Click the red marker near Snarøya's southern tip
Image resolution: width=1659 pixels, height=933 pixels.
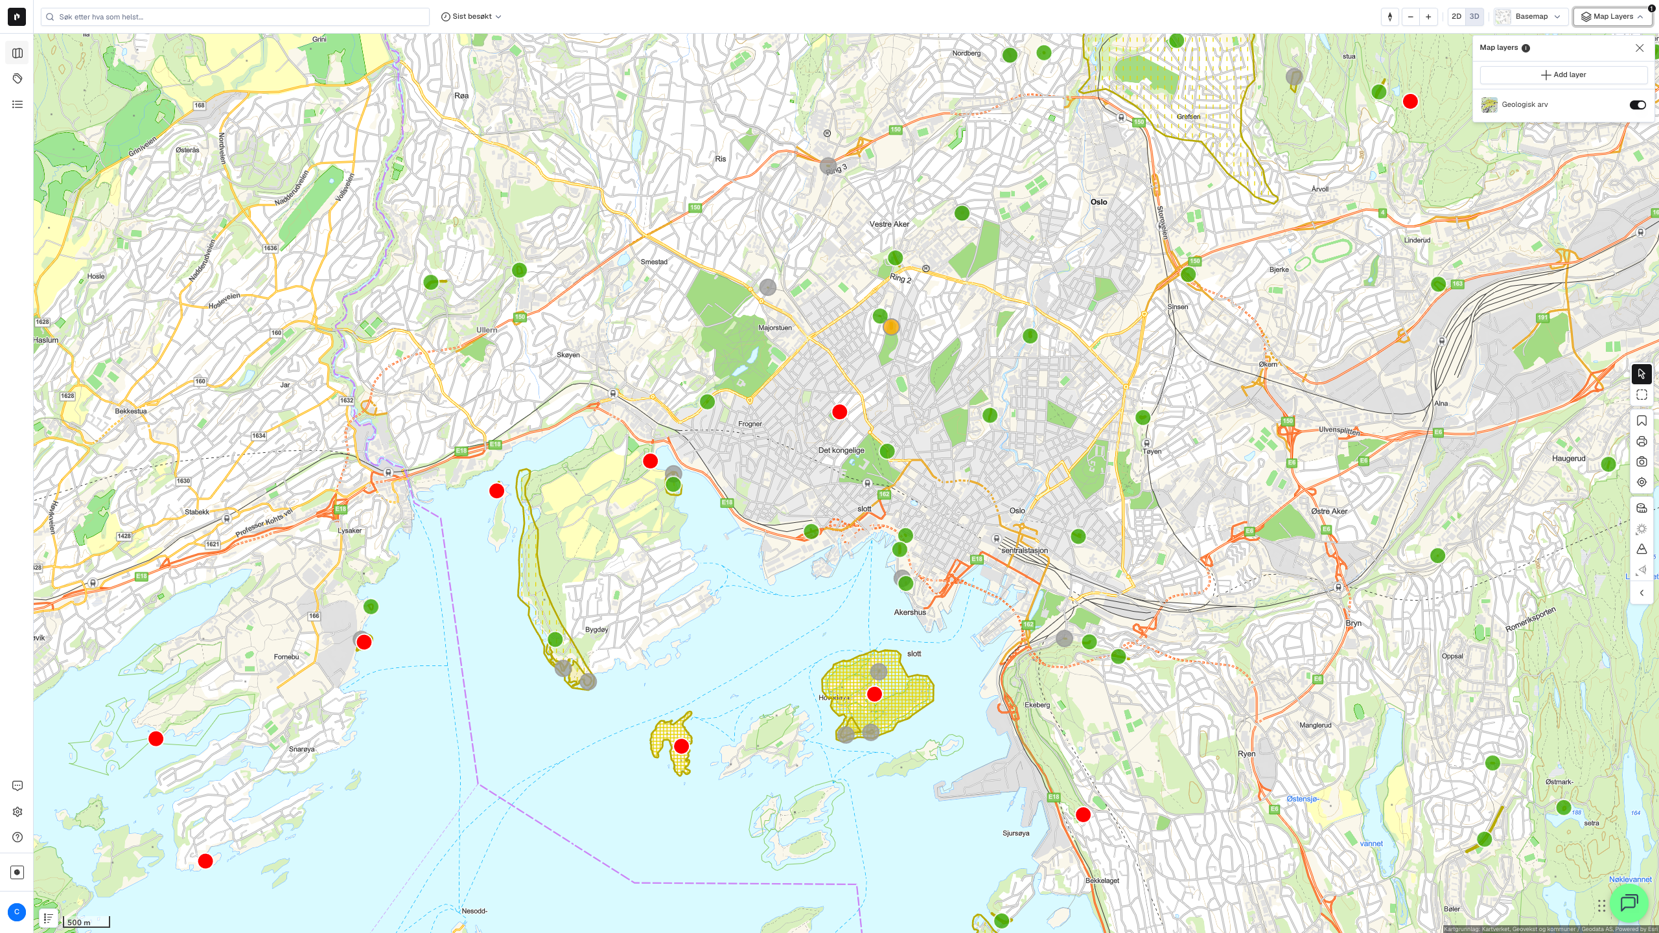pos(205,861)
